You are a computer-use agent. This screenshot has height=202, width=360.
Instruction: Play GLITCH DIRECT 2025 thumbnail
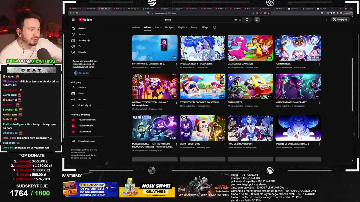(202, 128)
